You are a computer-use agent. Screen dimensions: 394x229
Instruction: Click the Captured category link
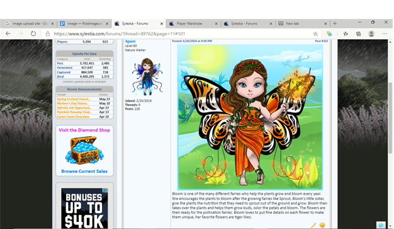click(64, 72)
